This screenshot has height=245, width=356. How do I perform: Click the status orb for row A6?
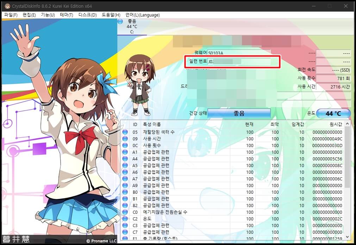(x=125, y=172)
